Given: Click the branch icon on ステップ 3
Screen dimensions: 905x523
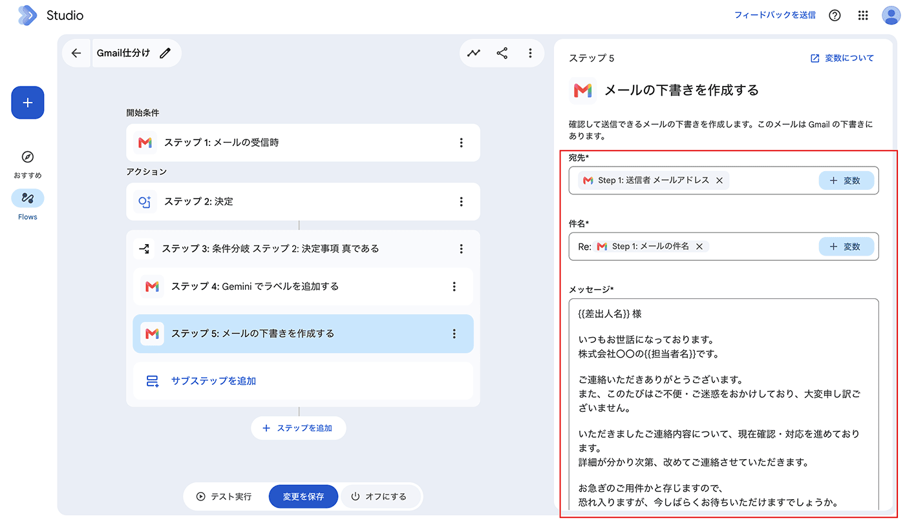Looking at the screenshot, I should 144,249.
